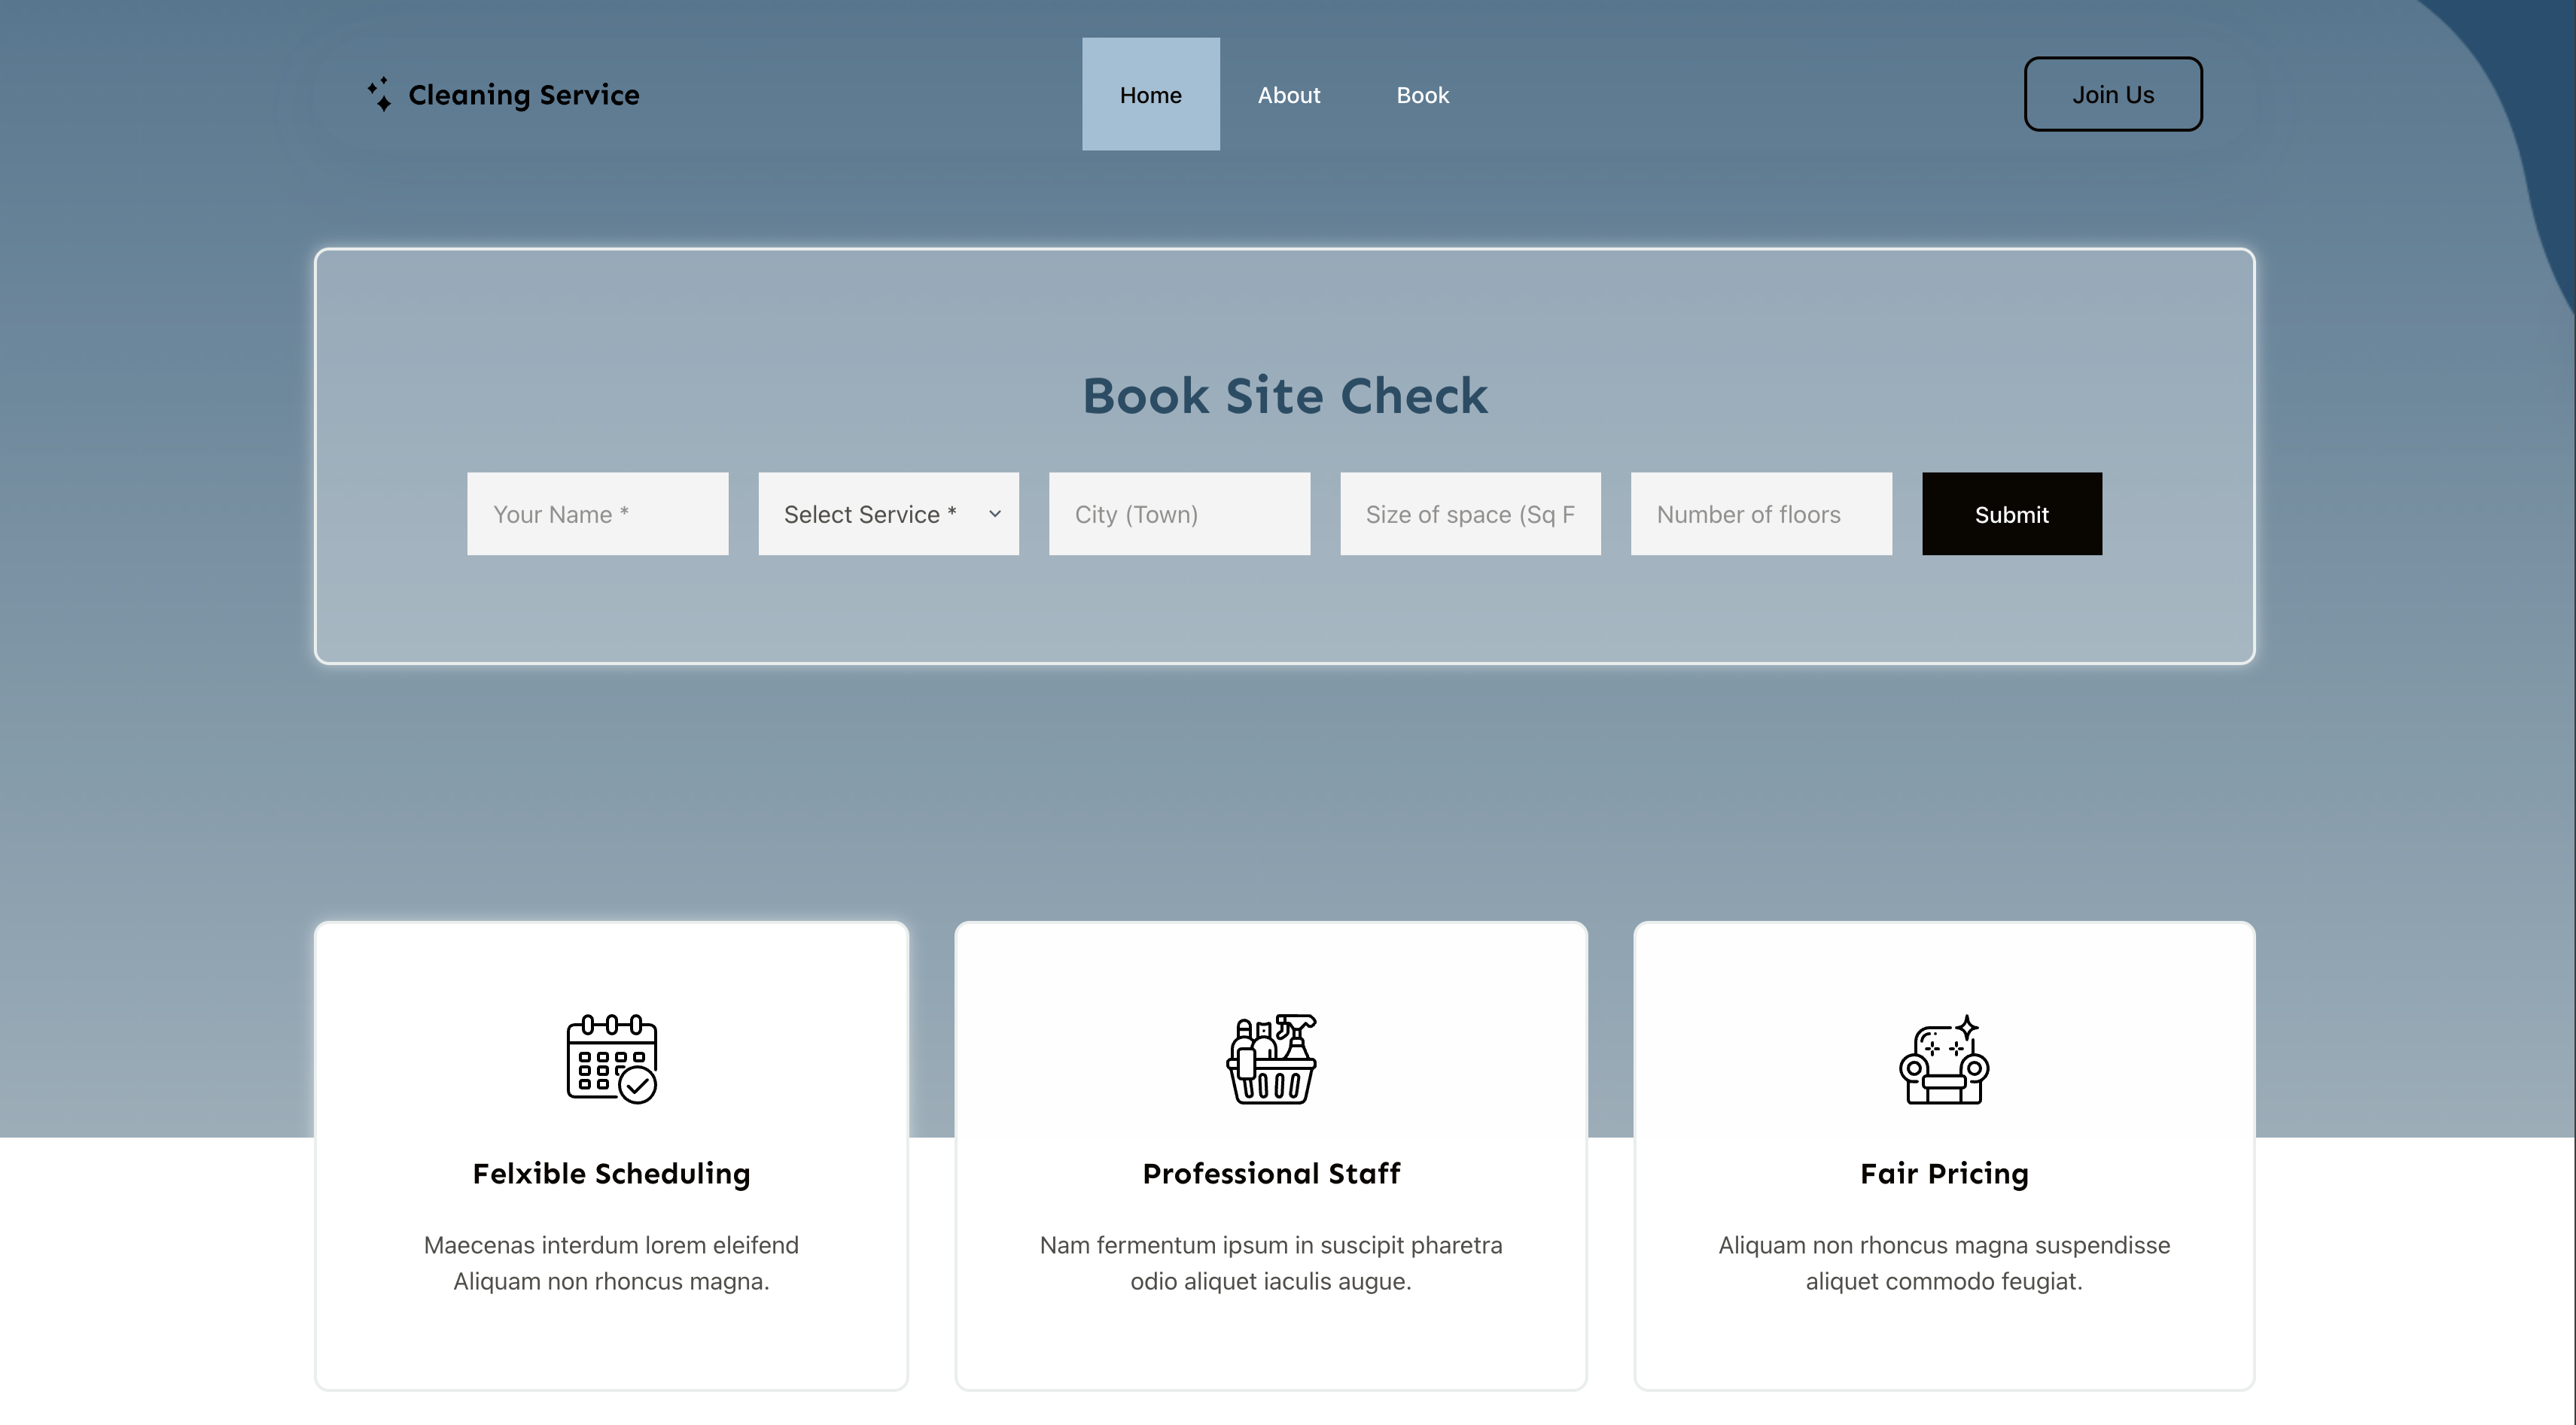Click the Cleaning Service brand name
2576x1425 pixels.
tap(523, 94)
